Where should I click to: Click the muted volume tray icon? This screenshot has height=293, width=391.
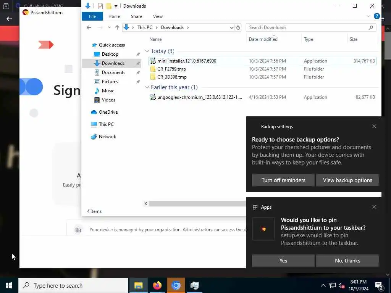341,285
